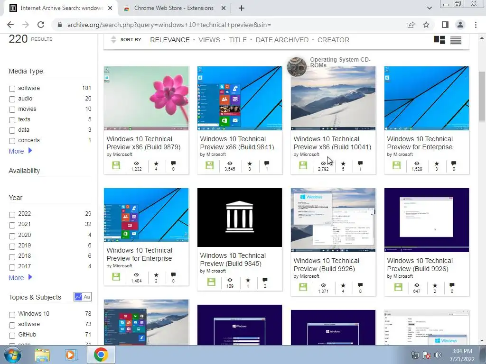Viewport: 486px width, 364px height.
Task: Click the Chrome taskbar icon
Action: [x=101, y=355]
